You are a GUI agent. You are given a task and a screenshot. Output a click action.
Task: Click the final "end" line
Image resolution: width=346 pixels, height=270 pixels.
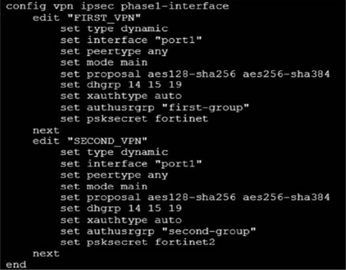pos(16,265)
